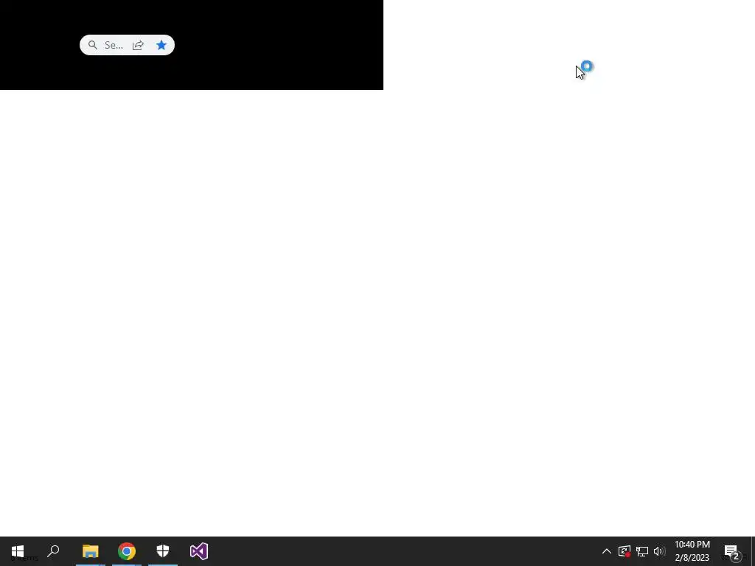755x566 pixels.
Task: Click the search magnifier icon in address pill
Action: [x=92, y=45]
